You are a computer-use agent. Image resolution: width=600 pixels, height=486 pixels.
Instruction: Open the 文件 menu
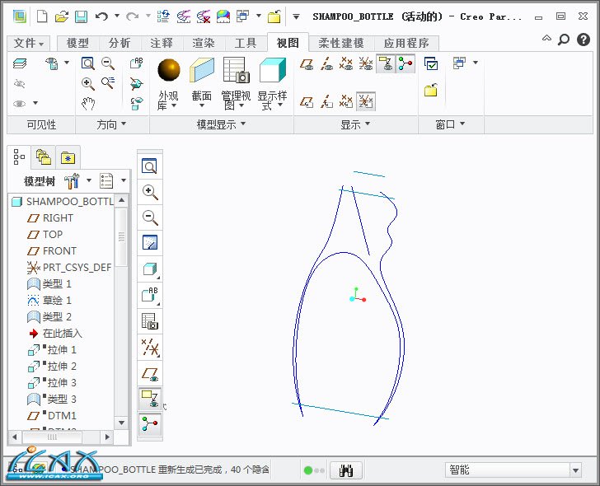30,43
